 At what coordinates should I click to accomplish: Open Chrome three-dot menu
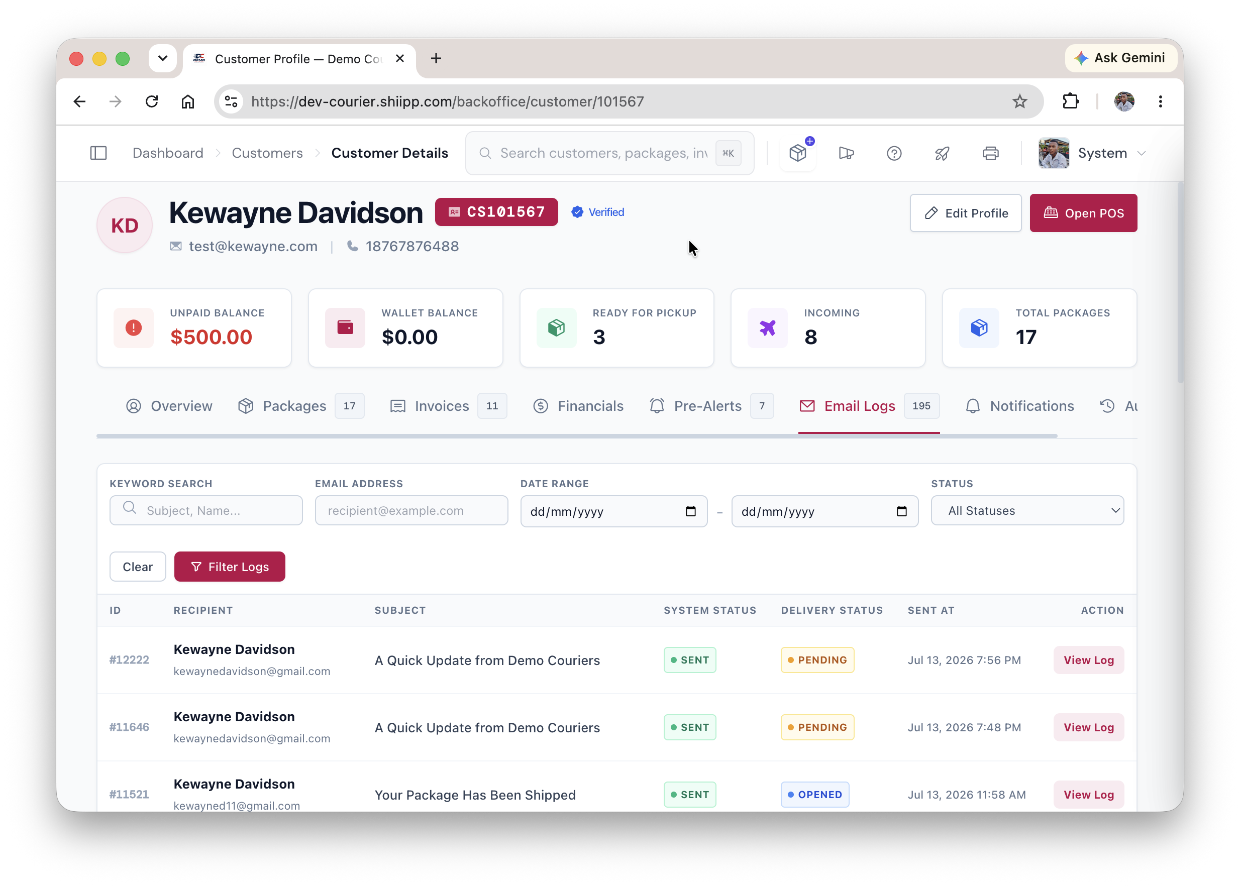[1160, 101]
